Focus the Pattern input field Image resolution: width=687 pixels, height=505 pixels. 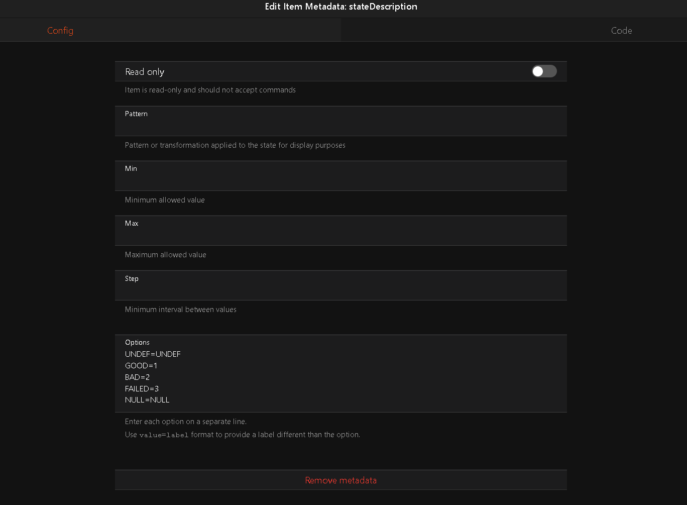[x=340, y=126]
